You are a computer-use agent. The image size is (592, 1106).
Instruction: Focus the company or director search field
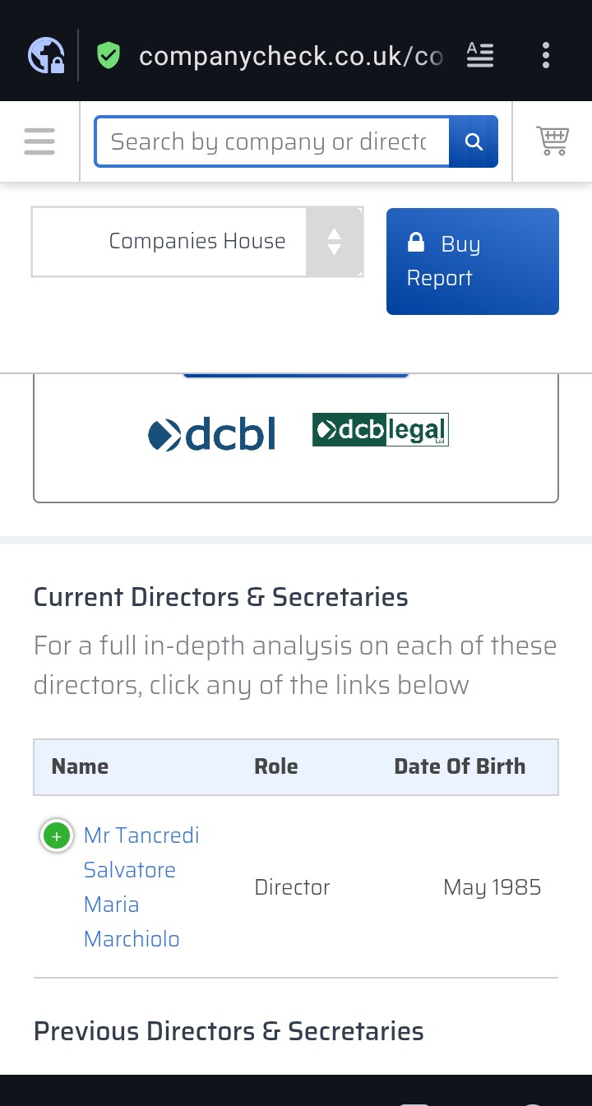click(271, 141)
